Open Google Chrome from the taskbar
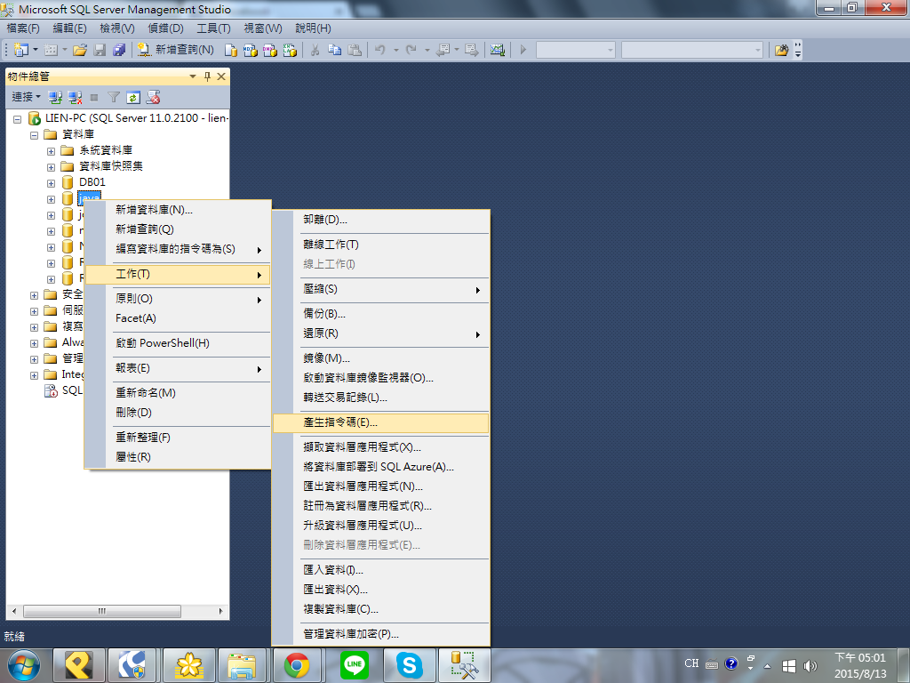The width and height of the screenshot is (910, 683). tap(297, 665)
